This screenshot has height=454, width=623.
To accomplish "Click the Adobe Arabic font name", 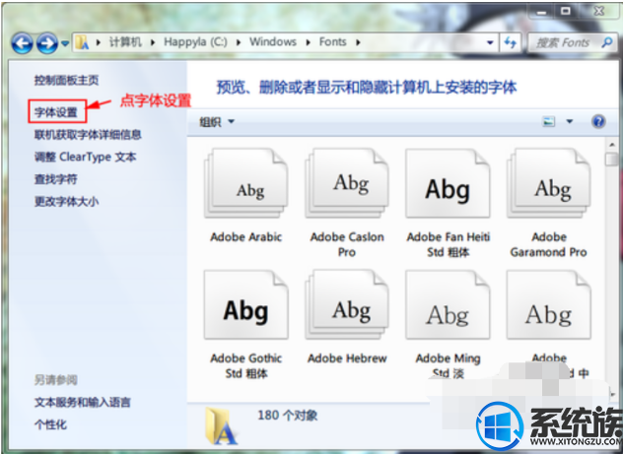I will point(245,237).
